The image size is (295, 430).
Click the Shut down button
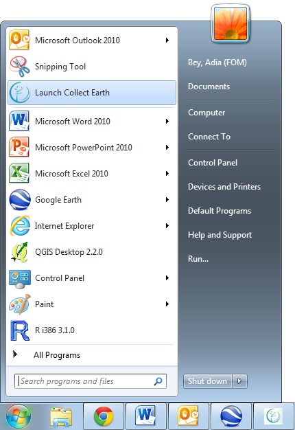coord(208,381)
